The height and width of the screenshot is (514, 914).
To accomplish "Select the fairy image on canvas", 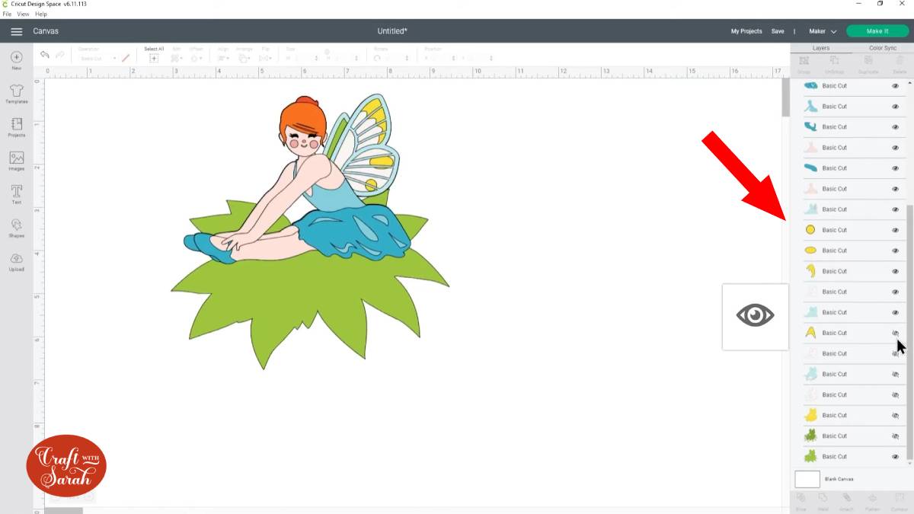I will pos(309,232).
